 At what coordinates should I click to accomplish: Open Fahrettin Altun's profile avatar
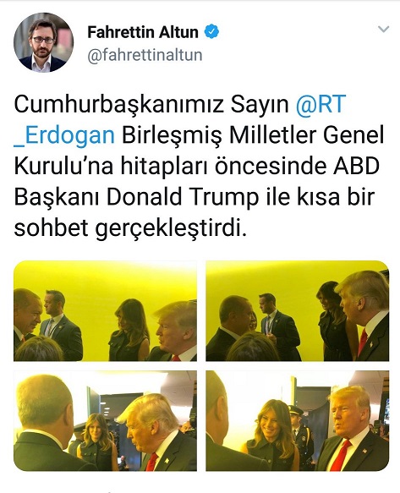pyautogui.click(x=43, y=42)
